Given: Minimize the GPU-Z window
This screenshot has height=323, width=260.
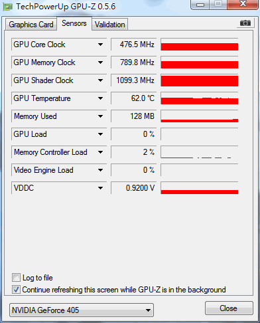Looking at the screenshot, I should [x=200, y=5].
